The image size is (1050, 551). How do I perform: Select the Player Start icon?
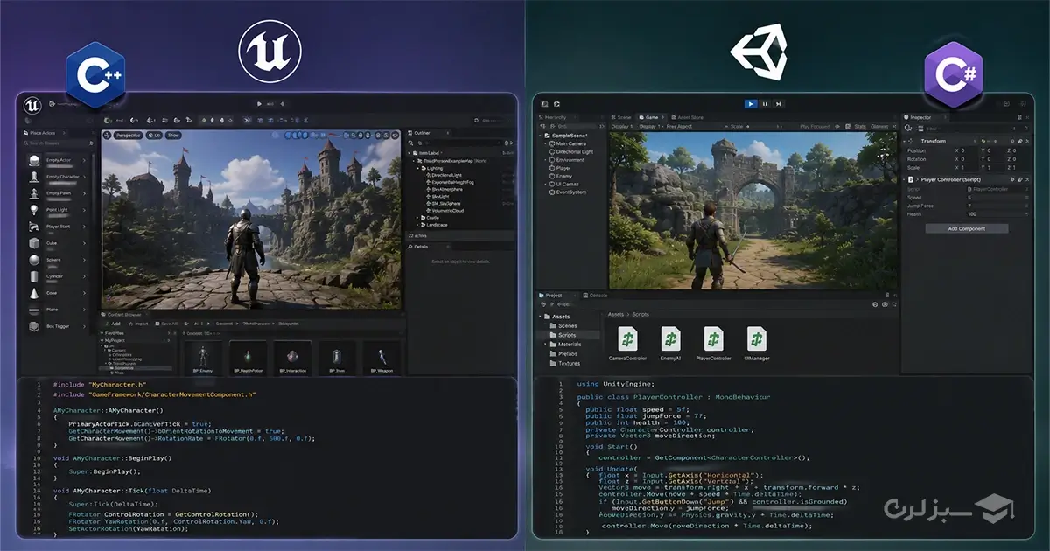click(x=34, y=227)
